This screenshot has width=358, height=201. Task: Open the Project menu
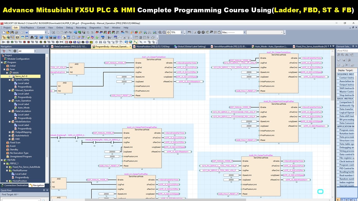point(7,28)
